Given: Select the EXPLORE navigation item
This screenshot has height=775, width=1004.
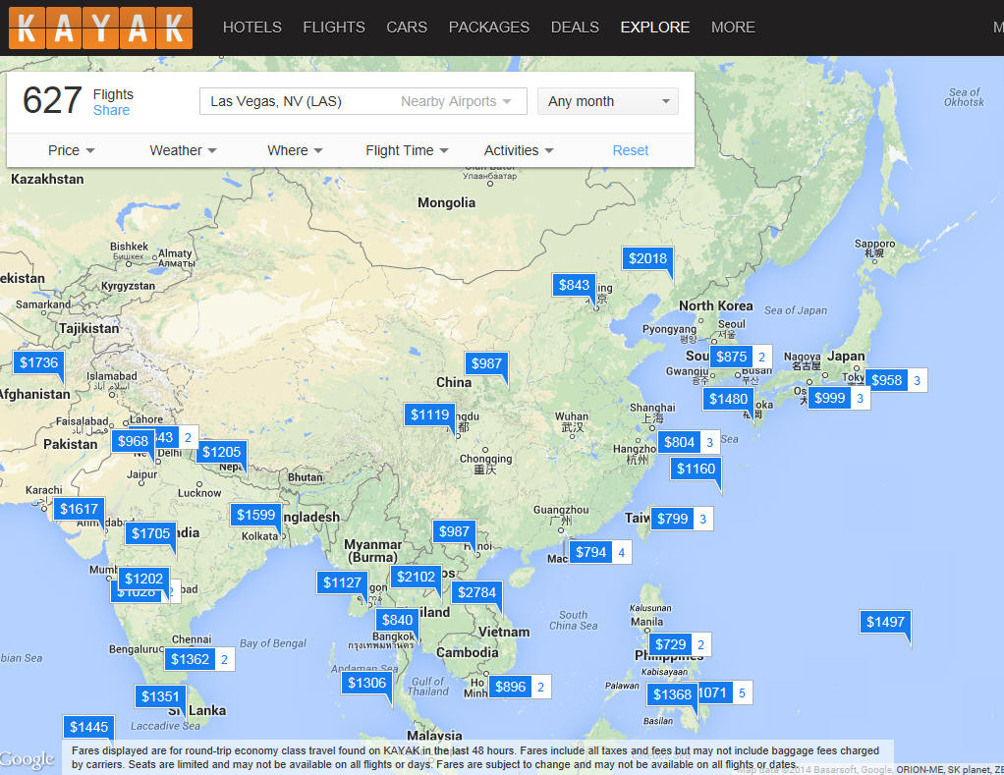Looking at the screenshot, I should [655, 28].
